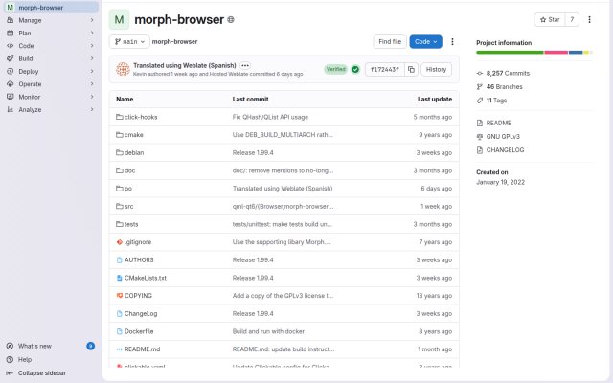
Task: Open the Plan sidebar menu
Action: point(51,34)
